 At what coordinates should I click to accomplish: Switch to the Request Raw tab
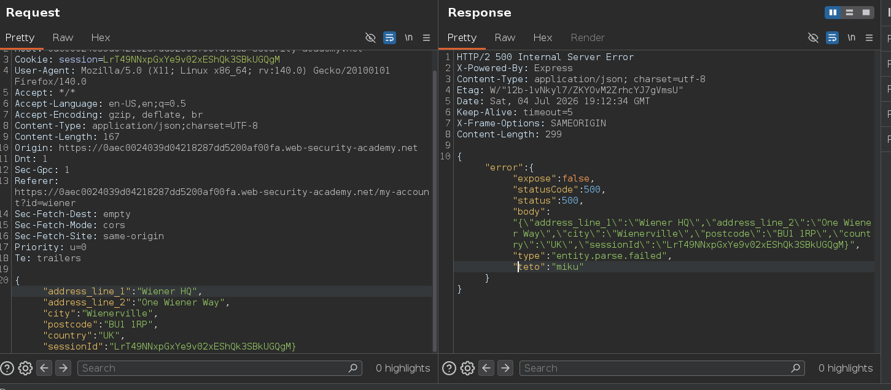pos(63,37)
